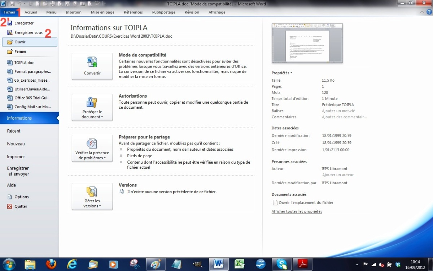
Task: Switch to the Insertion tab
Action: [74, 12]
